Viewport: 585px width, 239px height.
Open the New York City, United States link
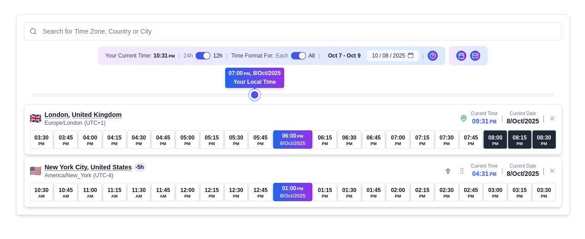(x=88, y=167)
